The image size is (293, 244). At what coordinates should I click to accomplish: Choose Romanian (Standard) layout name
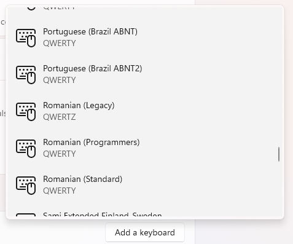pyautogui.click(x=82, y=179)
